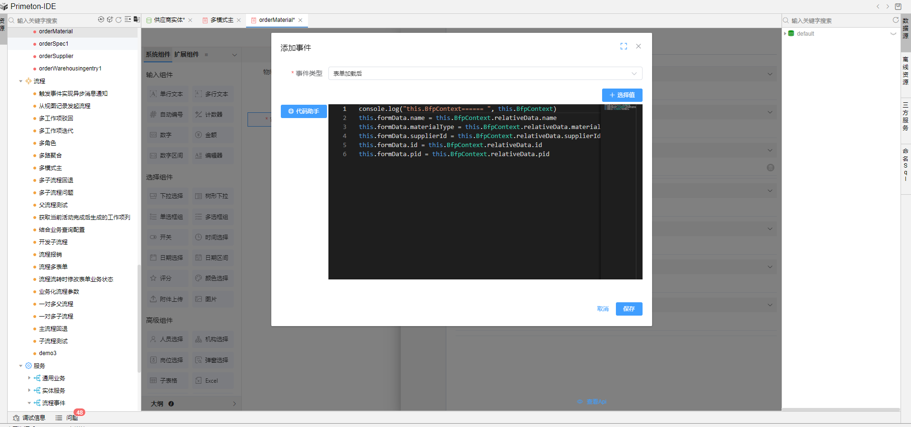Collapse the 流程 tree folder

[20, 81]
